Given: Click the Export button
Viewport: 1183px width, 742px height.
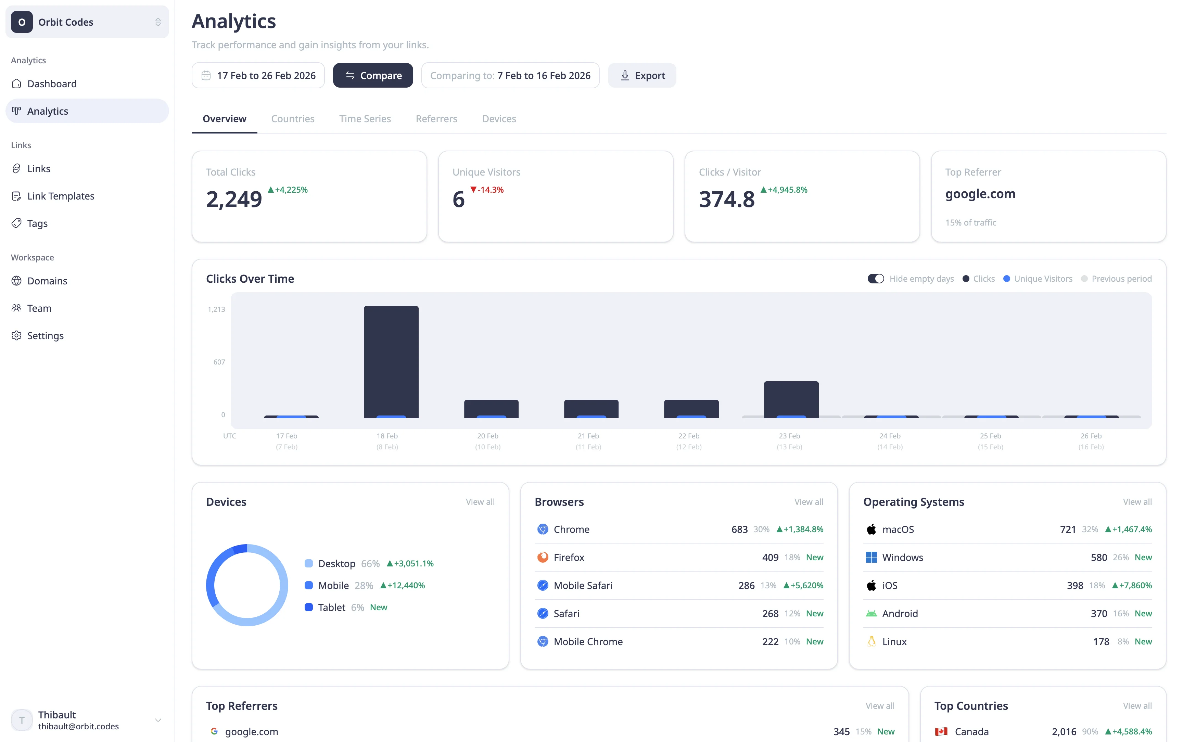Looking at the screenshot, I should point(642,76).
